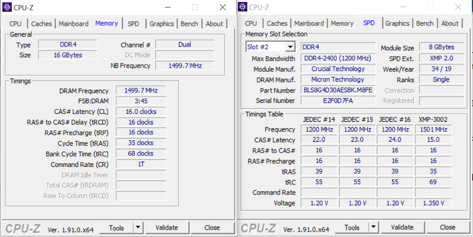The width and height of the screenshot is (473, 237).
Task: Open the CPU tab in right window
Action: coord(251,23)
